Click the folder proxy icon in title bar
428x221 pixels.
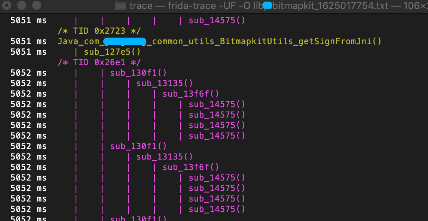[x=120, y=5]
